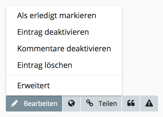This screenshot has width=163, height=117.
Task: Report the entry using exclamation triangle button
Action: tap(149, 103)
